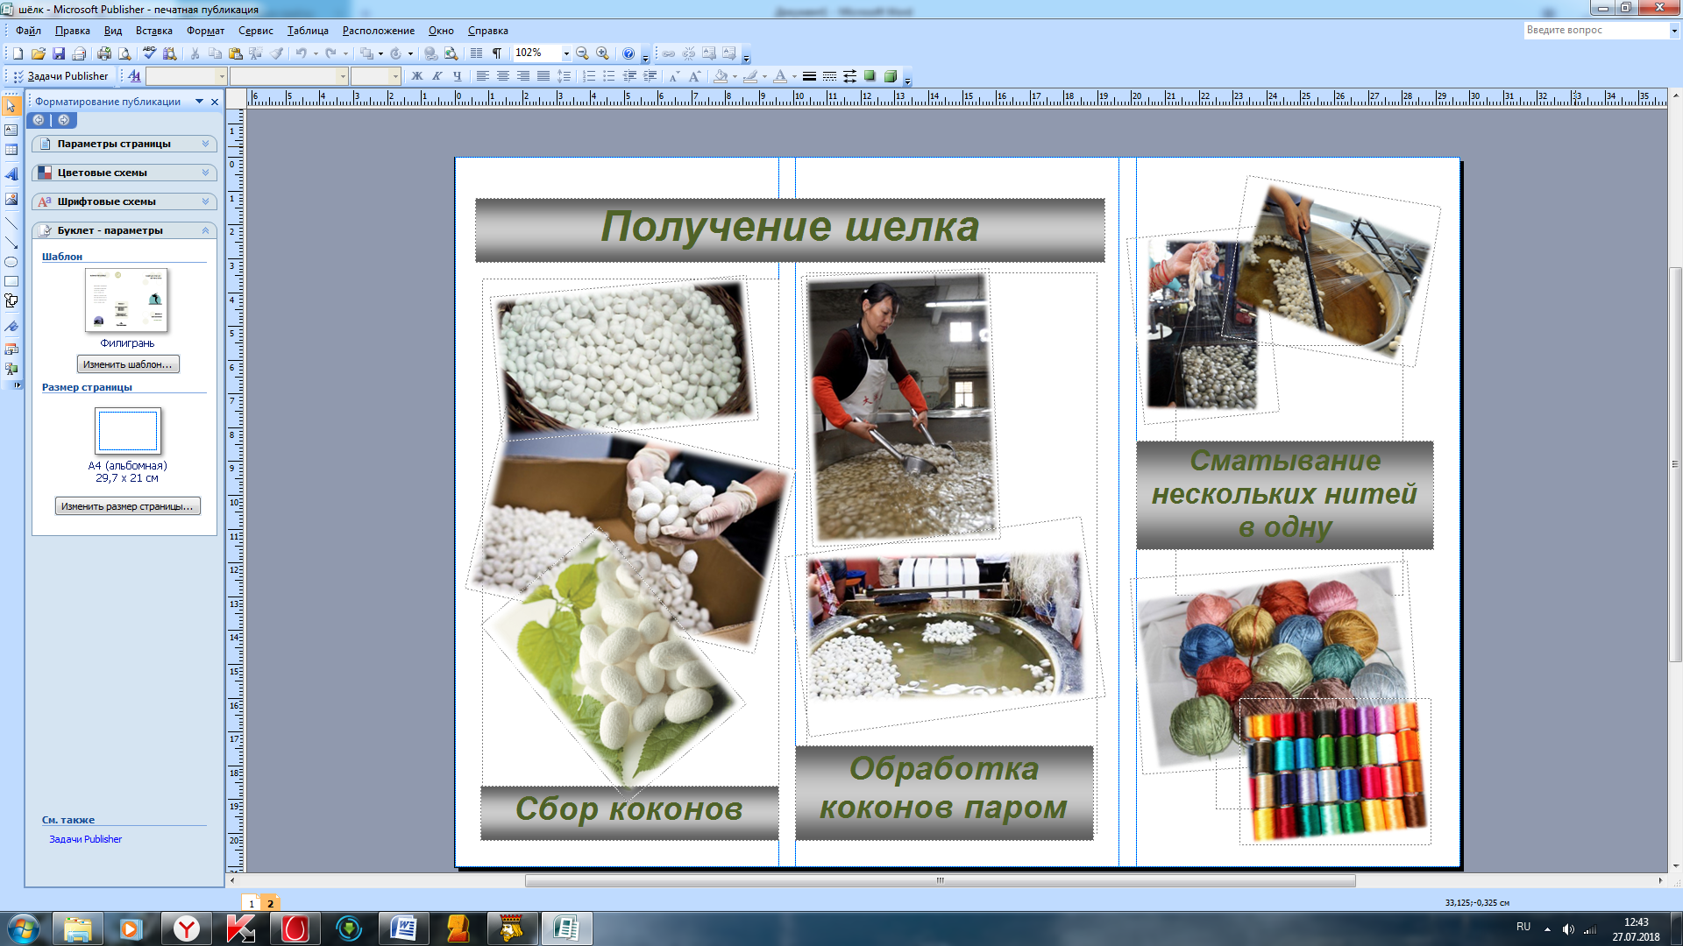Create a new publication with New icon
The width and height of the screenshot is (1683, 946).
click(18, 53)
